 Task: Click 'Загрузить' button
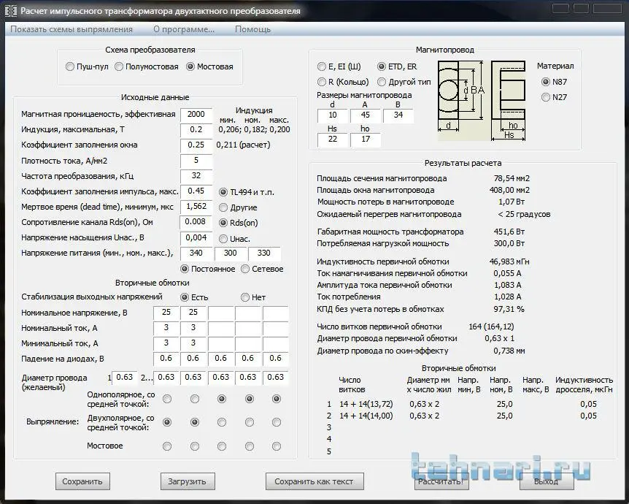tap(188, 481)
